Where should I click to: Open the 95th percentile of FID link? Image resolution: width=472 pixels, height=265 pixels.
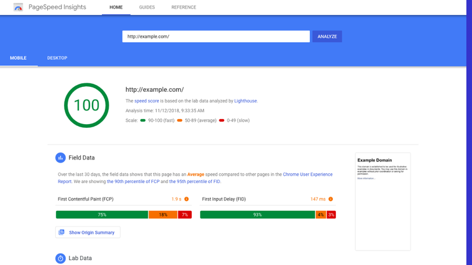[194, 182]
